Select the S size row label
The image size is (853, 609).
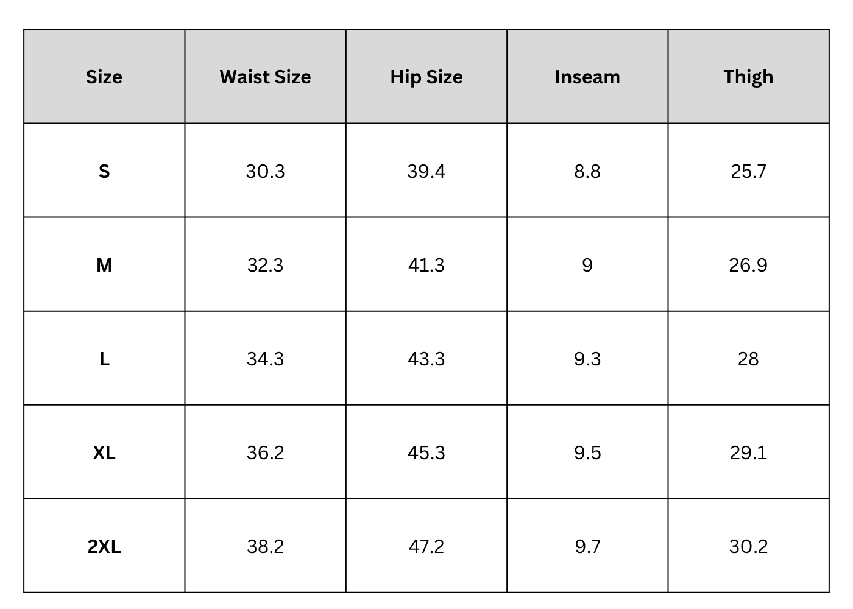click(x=104, y=171)
